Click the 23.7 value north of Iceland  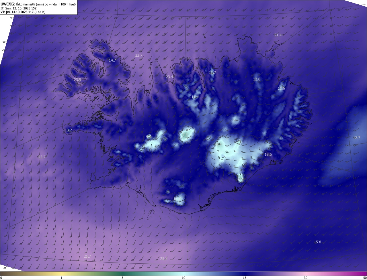point(139,55)
